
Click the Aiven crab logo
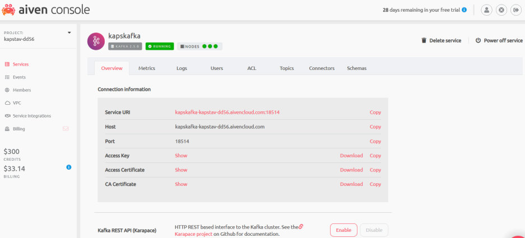click(8, 10)
